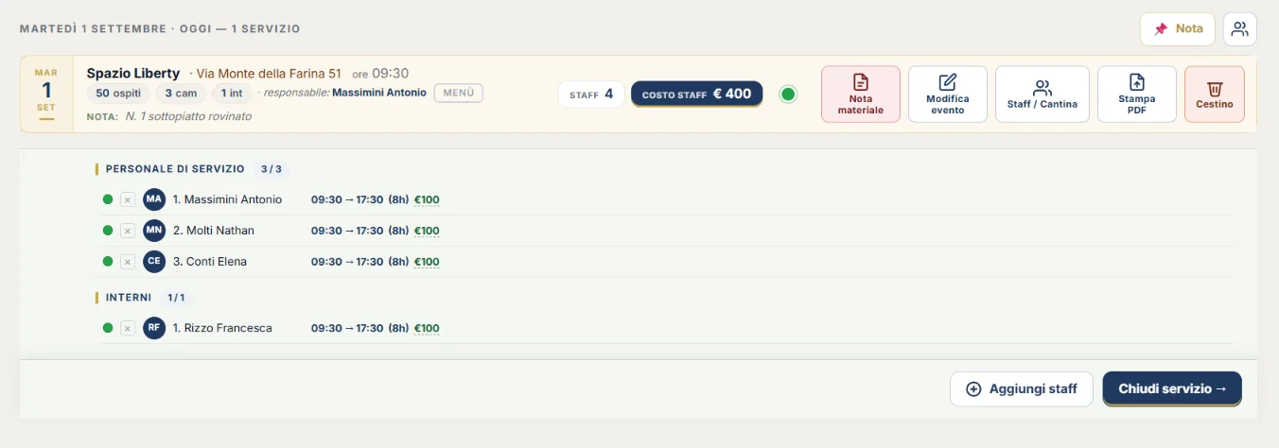1279x448 pixels.
Task: Open Nota materiale
Action: (861, 95)
